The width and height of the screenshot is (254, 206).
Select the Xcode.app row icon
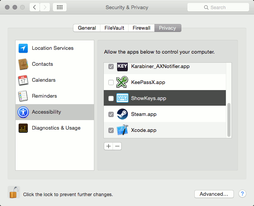(x=122, y=130)
